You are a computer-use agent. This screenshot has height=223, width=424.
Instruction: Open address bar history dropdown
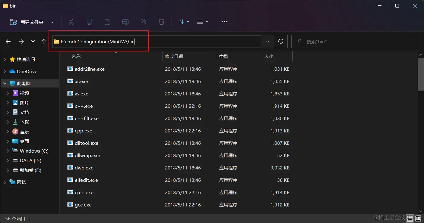(x=267, y=42)
